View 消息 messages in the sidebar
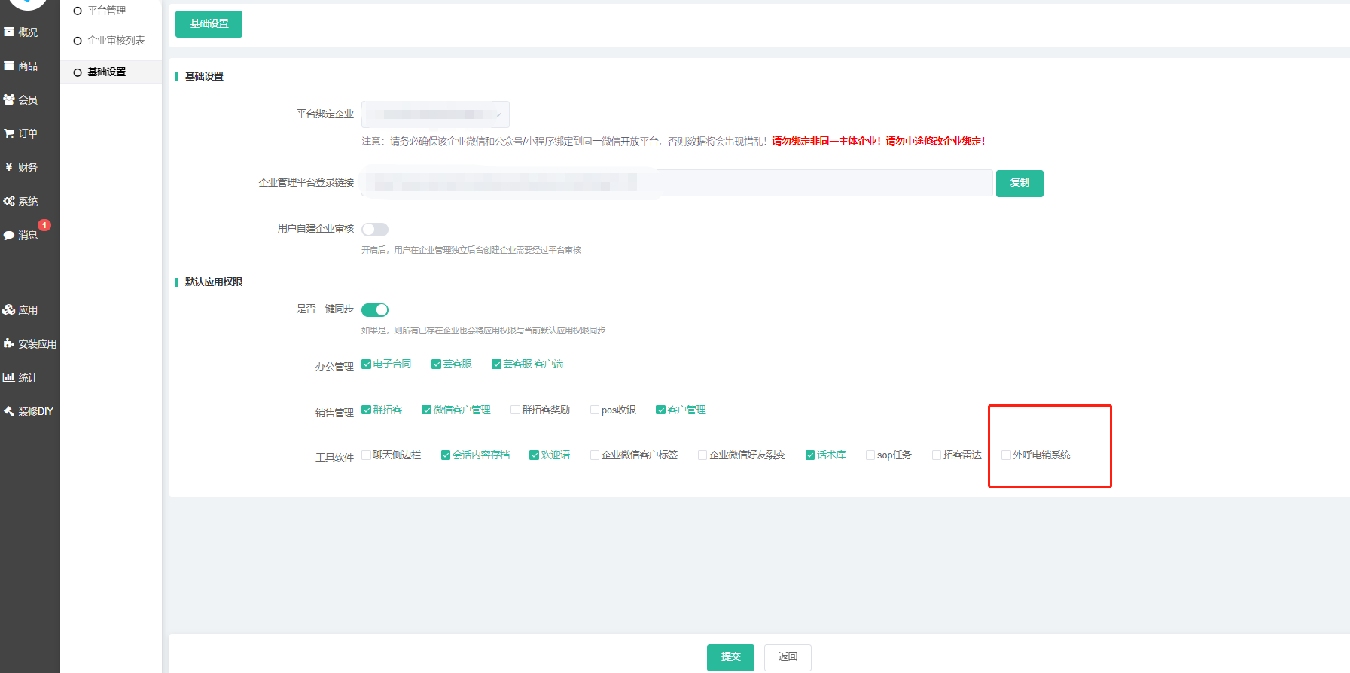The width and height of the screenshot is (1350, 673). (x=21, y=235)
